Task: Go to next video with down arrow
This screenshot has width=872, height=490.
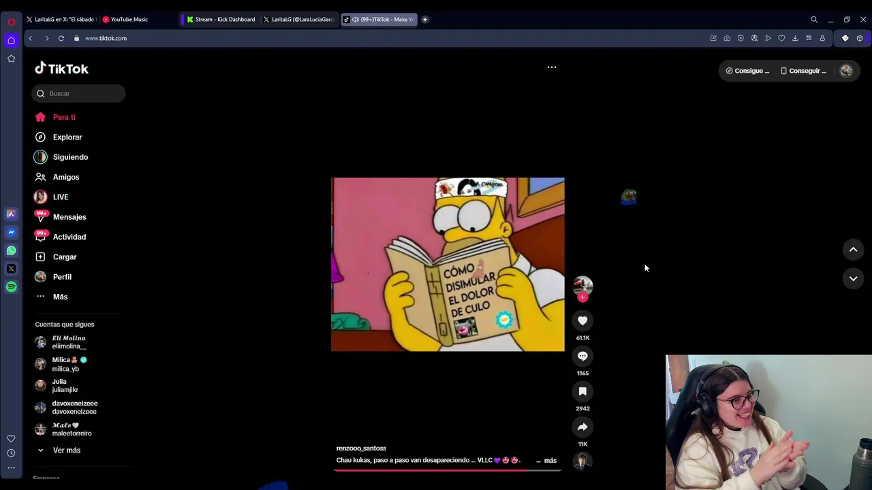Action: [x=853, y=278]
